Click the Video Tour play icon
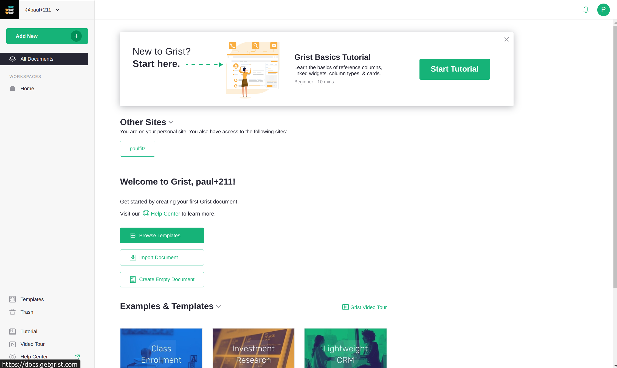Viewport: 617px width, 368px height. [x=12, y=344]
